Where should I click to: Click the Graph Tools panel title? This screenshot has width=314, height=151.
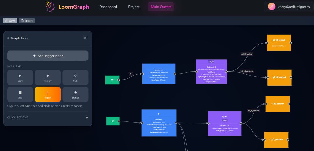19,38
